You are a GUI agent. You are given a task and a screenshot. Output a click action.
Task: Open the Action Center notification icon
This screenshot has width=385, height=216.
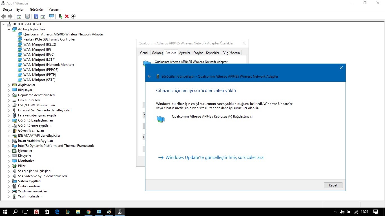coord(376,212)
